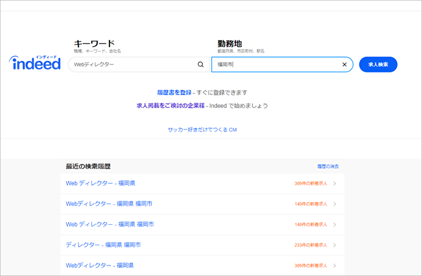
Task: Click the location field containing 福岡市
Action: [x=282, y=64]
